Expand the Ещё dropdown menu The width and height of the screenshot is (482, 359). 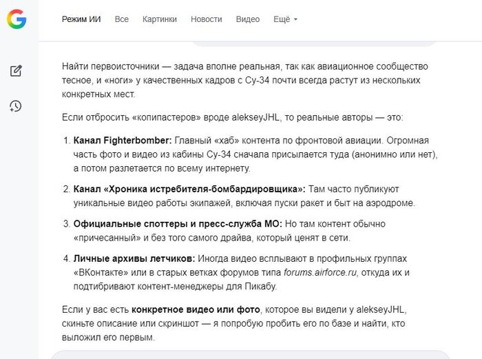(282, 19)
